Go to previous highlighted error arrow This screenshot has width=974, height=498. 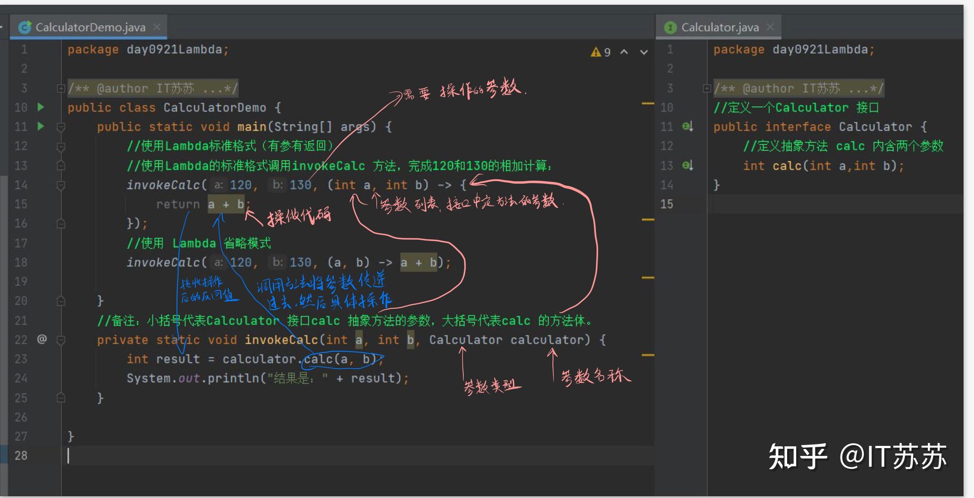pyautogui.click(x=624, y=52)
